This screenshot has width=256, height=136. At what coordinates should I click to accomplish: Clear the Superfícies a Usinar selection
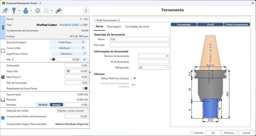click(85, 54)
